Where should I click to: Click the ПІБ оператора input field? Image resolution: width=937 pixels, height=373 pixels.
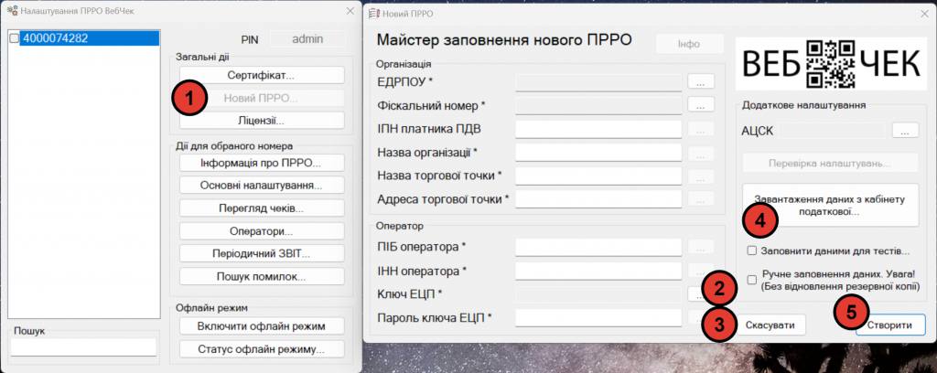click(598, 247)
